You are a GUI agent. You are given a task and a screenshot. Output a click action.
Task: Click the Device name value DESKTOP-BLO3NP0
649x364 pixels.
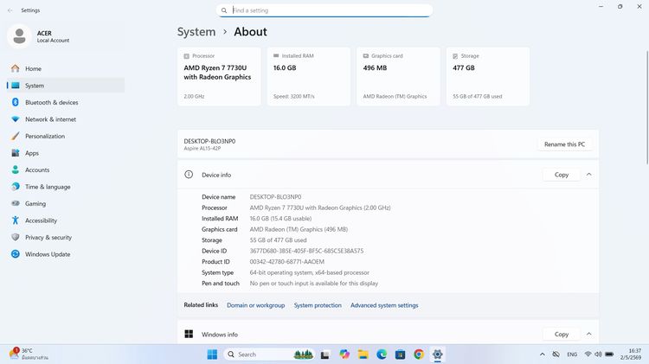[276, 197]
